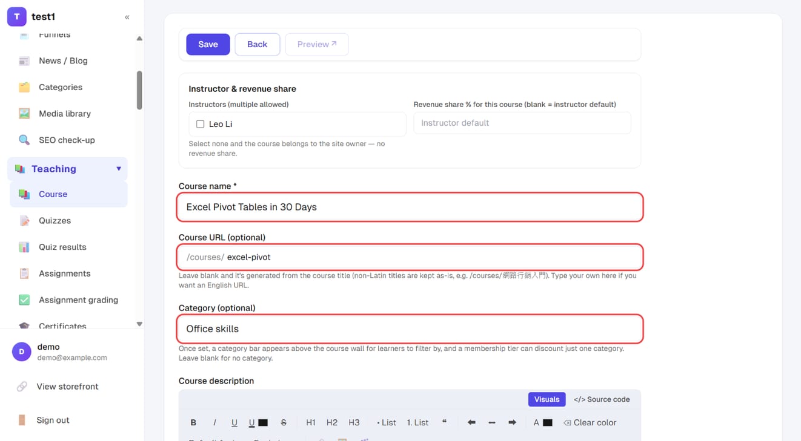Focus the Course name field
Viewport: 801px width, 441px height.
(x=410, y=207)
